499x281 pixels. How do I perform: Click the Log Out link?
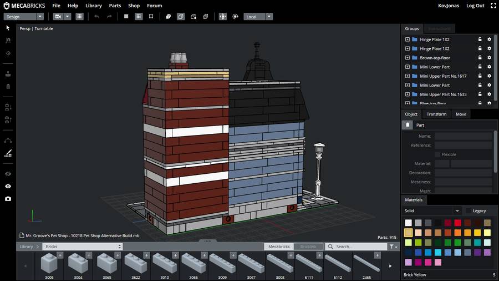coord(475,6)
